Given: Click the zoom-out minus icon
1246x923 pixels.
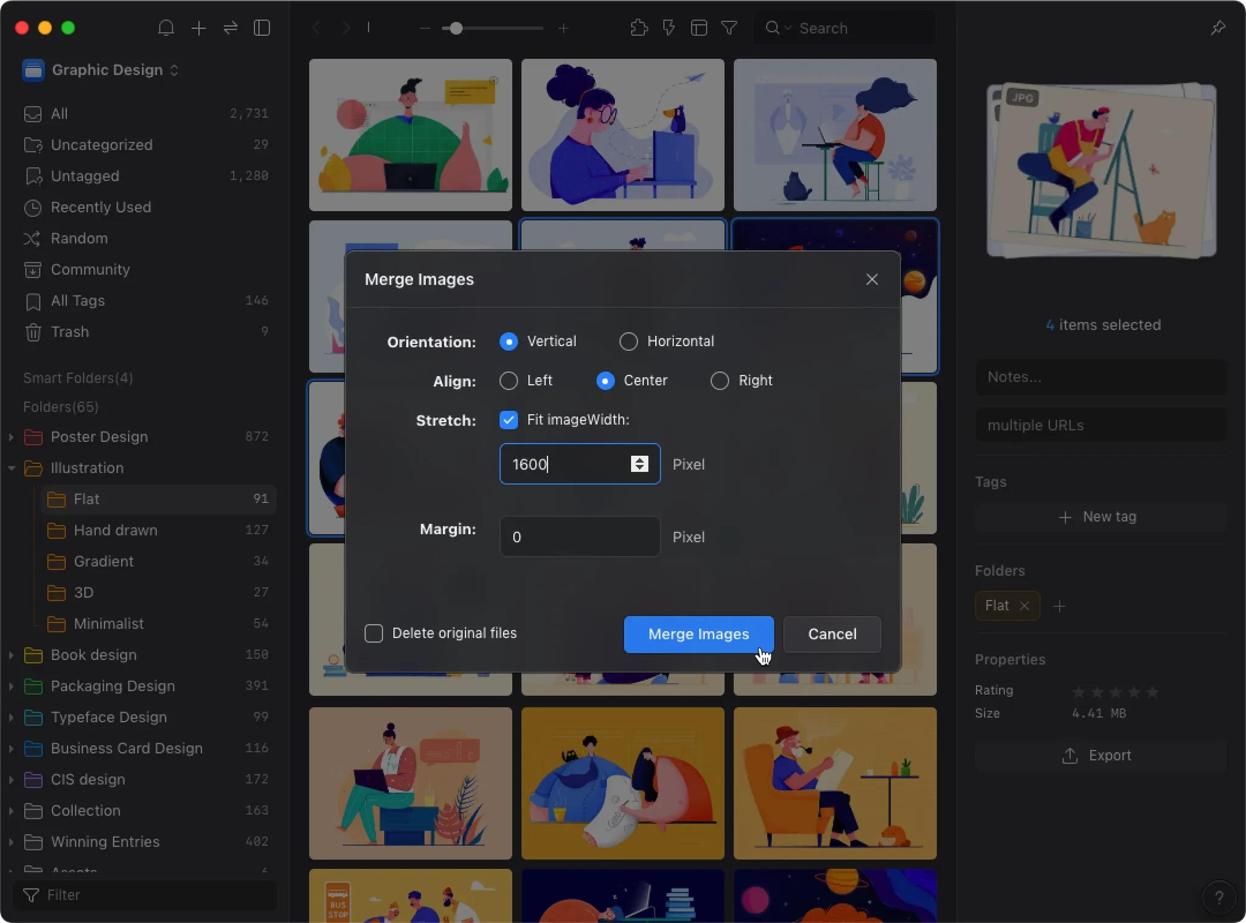Looking at the screenshot, I should (x=425, y=28).
